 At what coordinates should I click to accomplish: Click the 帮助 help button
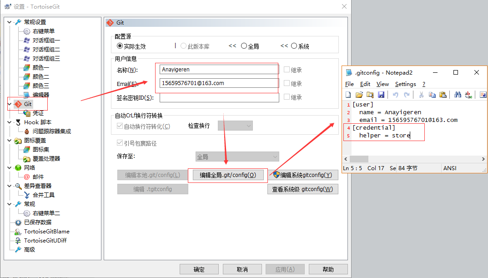point(328,269)
